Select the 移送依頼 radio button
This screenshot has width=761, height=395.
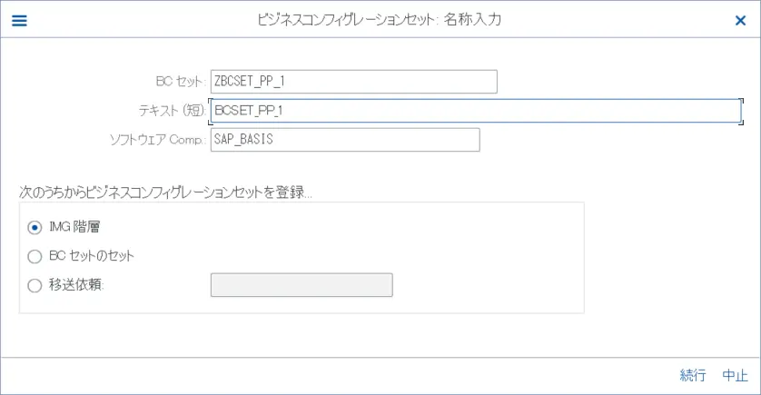pyautogui.click(x=35, y=285)
